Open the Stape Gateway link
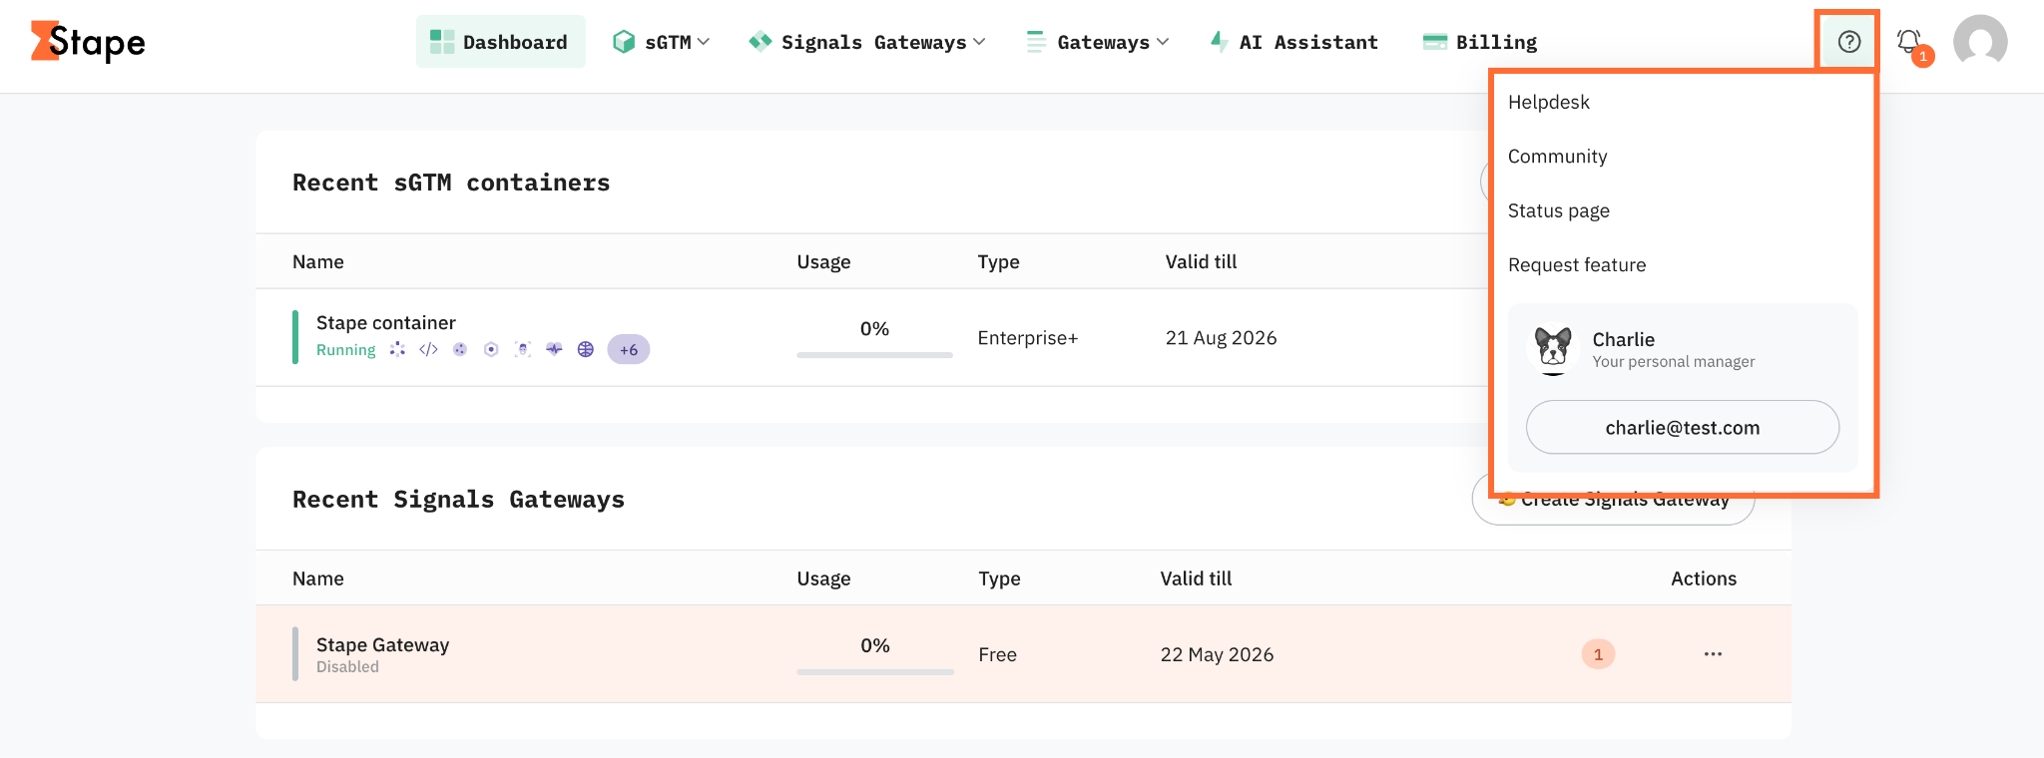 (382, 645)
